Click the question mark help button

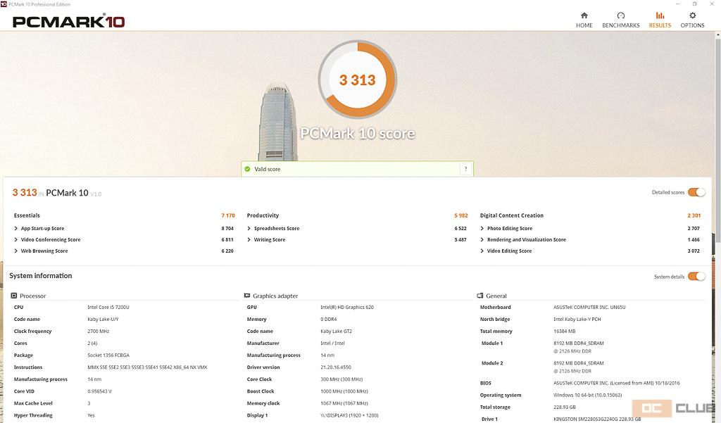pos(466,169)
